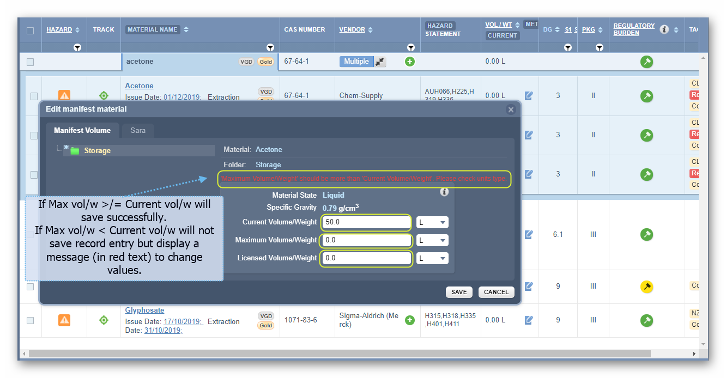The width and height of the screenshot is (726, 378).
Task: Click the PKG column filter funnel icon
Action: 599,47
